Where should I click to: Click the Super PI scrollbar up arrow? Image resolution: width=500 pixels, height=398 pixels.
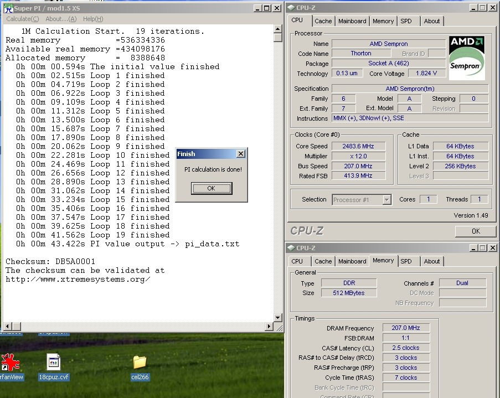[x=278, y=28]
